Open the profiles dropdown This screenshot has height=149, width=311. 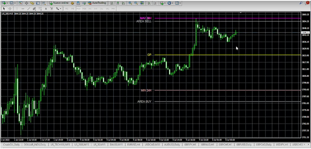[12, 3]
